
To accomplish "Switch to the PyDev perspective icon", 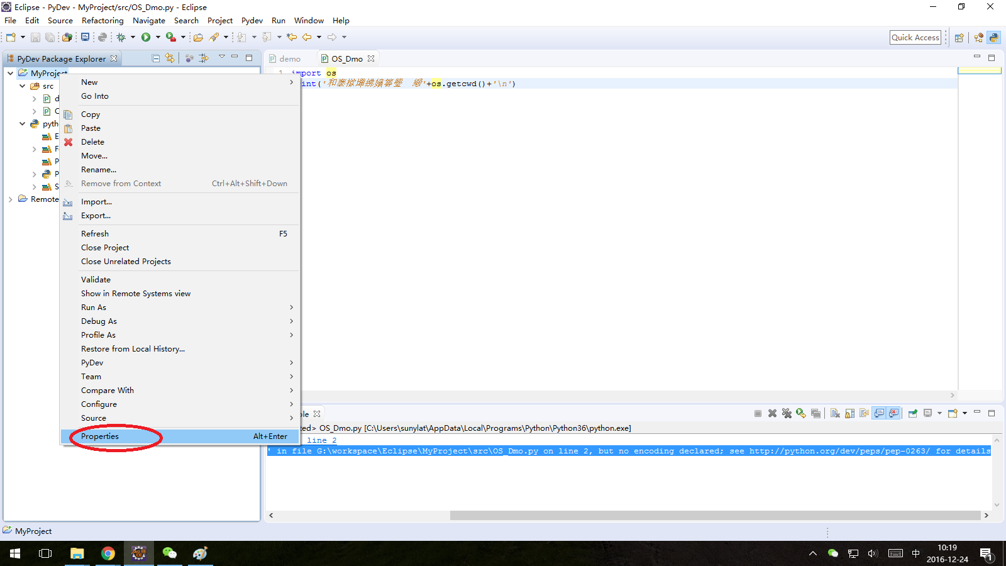I will (x=993, y=38).
